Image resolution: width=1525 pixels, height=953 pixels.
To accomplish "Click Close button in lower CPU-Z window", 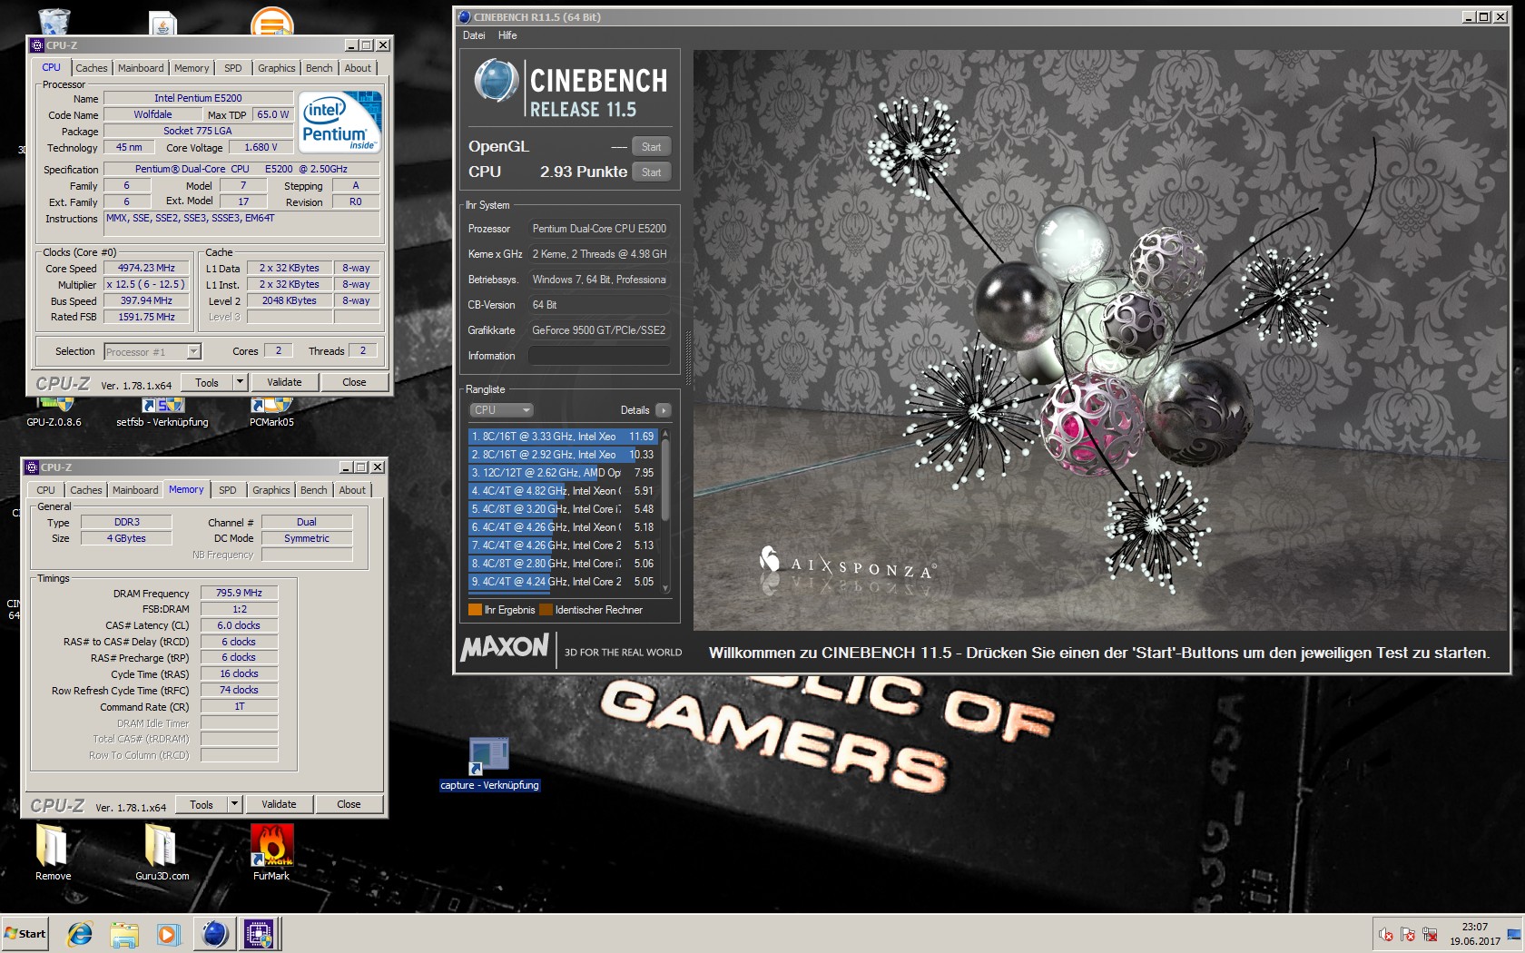I will pyautogui.click(x=349, y=805).
